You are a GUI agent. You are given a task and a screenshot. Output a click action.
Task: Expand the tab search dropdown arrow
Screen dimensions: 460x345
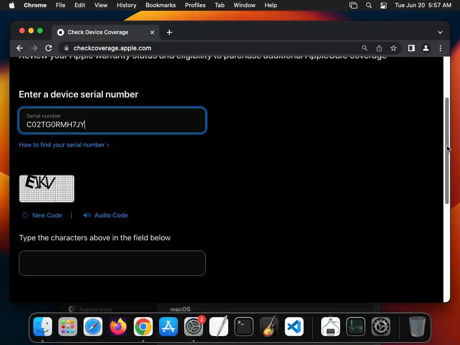(440, 32)
